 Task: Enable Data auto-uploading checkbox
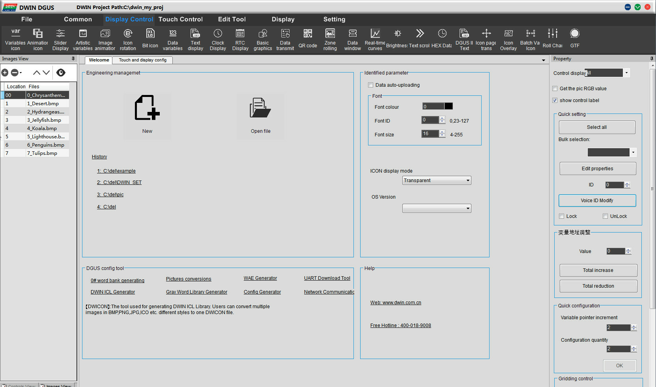[x=370, y=85]
